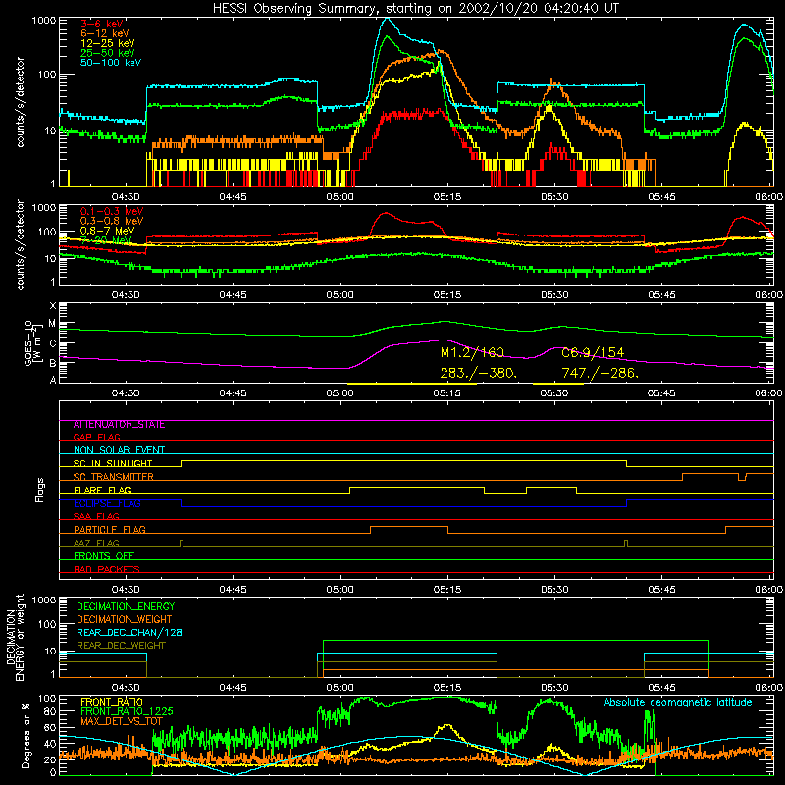785x785 pixels.
Task: Click the REAR_DEC_WEIGHT legend label
Action: pos(121,646)
